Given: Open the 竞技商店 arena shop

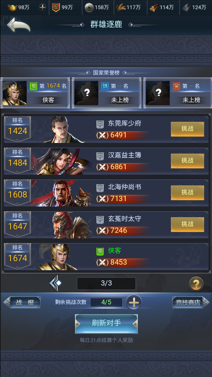Looking at the screenshot, I should [x=191, y=302].
